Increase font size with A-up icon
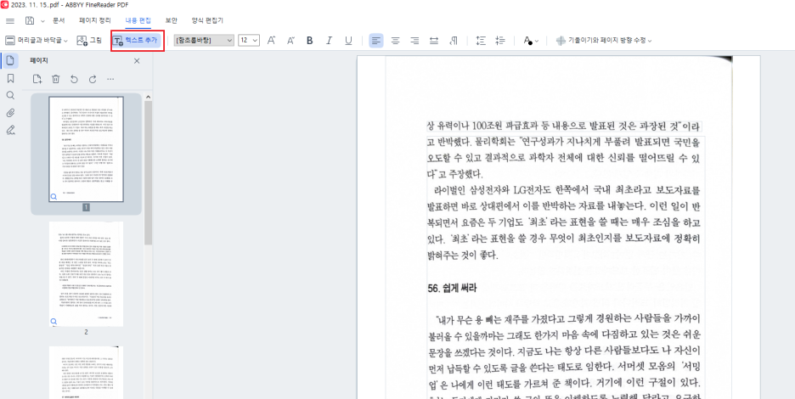Image resolution: width=795 pixels, height=399 pixels. pos(271,41)
